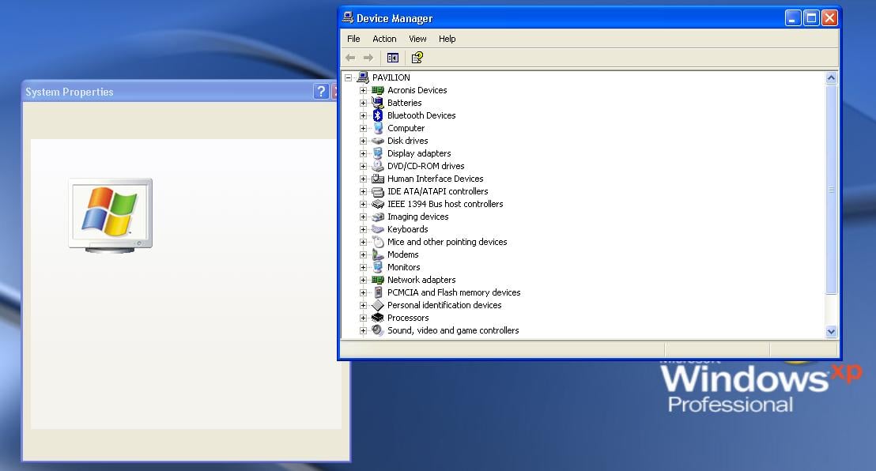876x471 pixels.
Task: Expand the Acronis Devices node
Action: [x=363, y=91]
